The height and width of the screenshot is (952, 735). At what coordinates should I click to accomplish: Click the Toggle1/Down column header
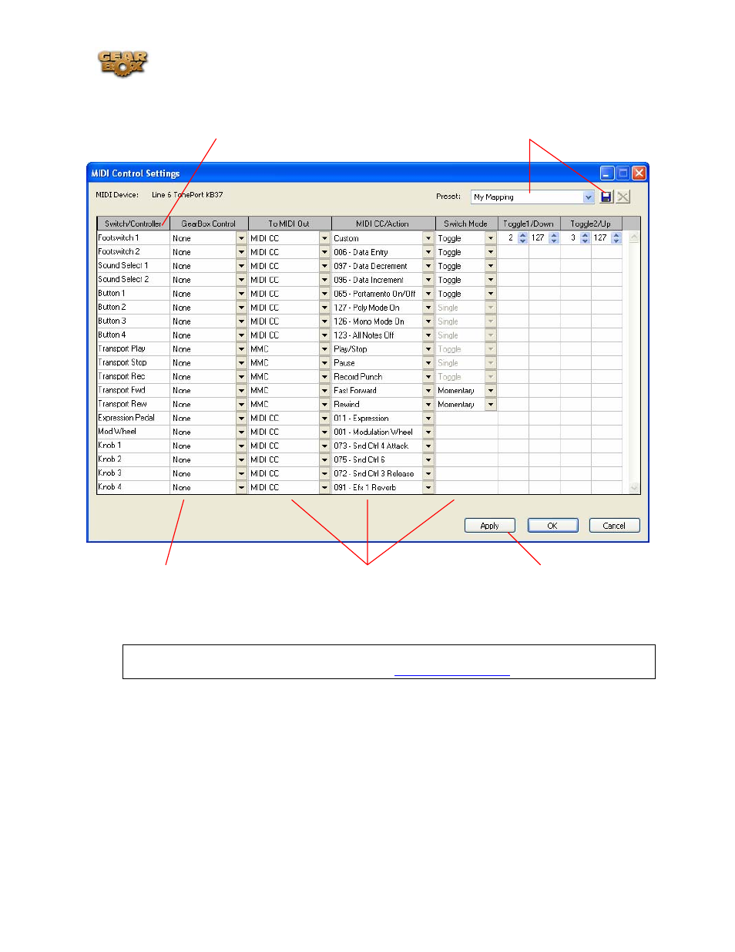tap(529, 224)
